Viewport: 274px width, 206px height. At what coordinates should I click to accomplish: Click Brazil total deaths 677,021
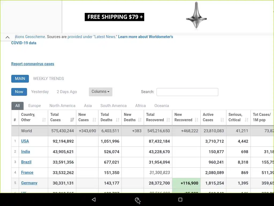112,162
